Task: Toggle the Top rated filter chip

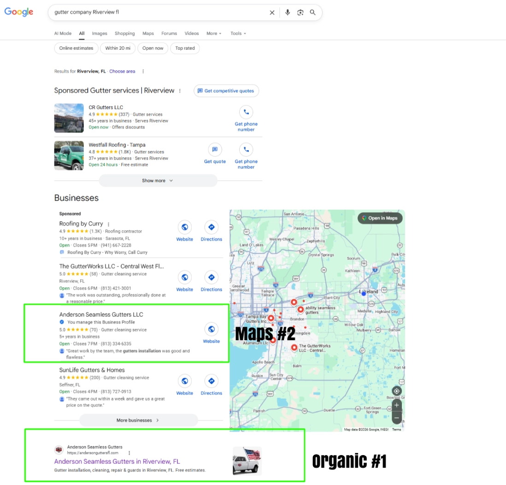Action: [185, 48]
